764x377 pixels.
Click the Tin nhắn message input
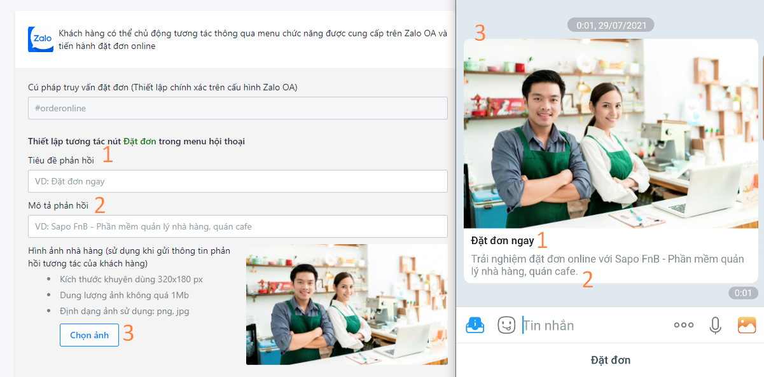(573, 325)
